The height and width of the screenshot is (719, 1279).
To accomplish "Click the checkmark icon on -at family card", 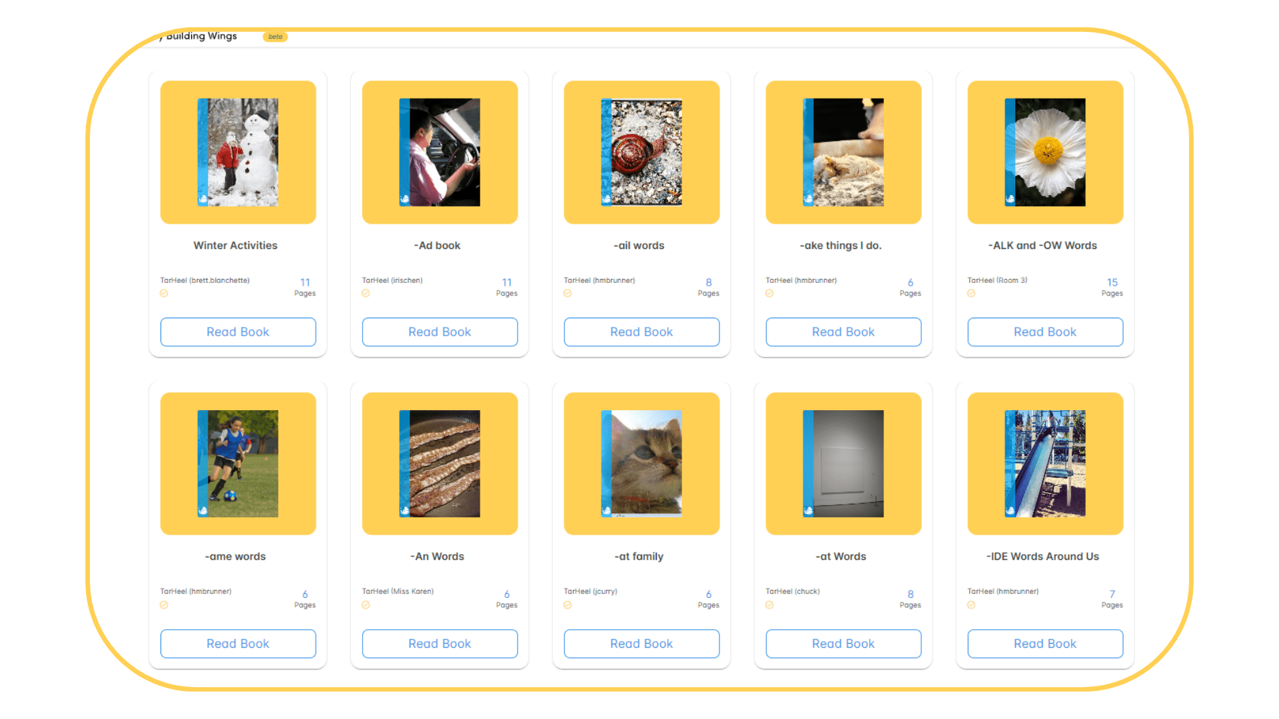I will pos(568,605).
